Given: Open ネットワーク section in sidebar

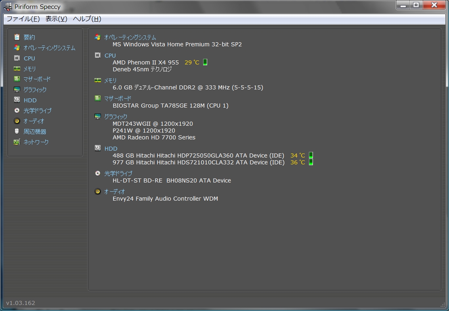Looking at the screenshot, I should [x=36, y=142].
